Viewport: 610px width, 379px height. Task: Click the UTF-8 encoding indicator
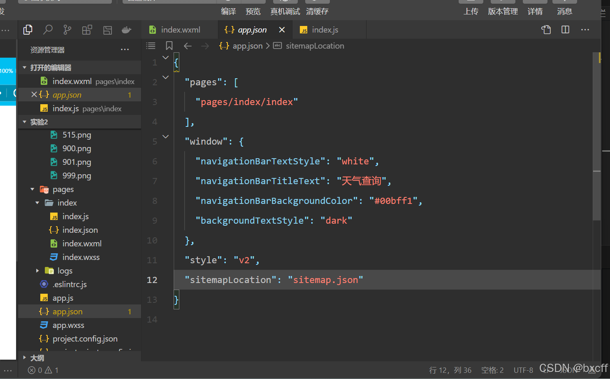pos(523,370)
